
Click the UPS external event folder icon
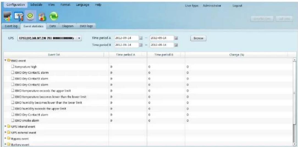9,132
